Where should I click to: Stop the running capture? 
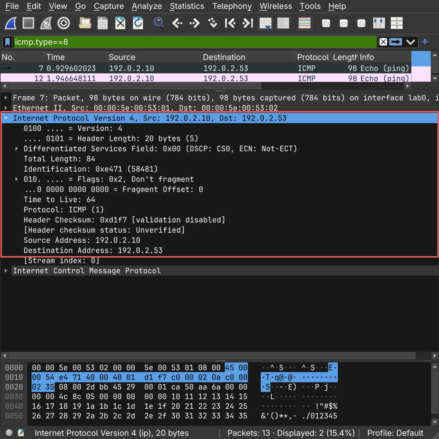point(28,23)
